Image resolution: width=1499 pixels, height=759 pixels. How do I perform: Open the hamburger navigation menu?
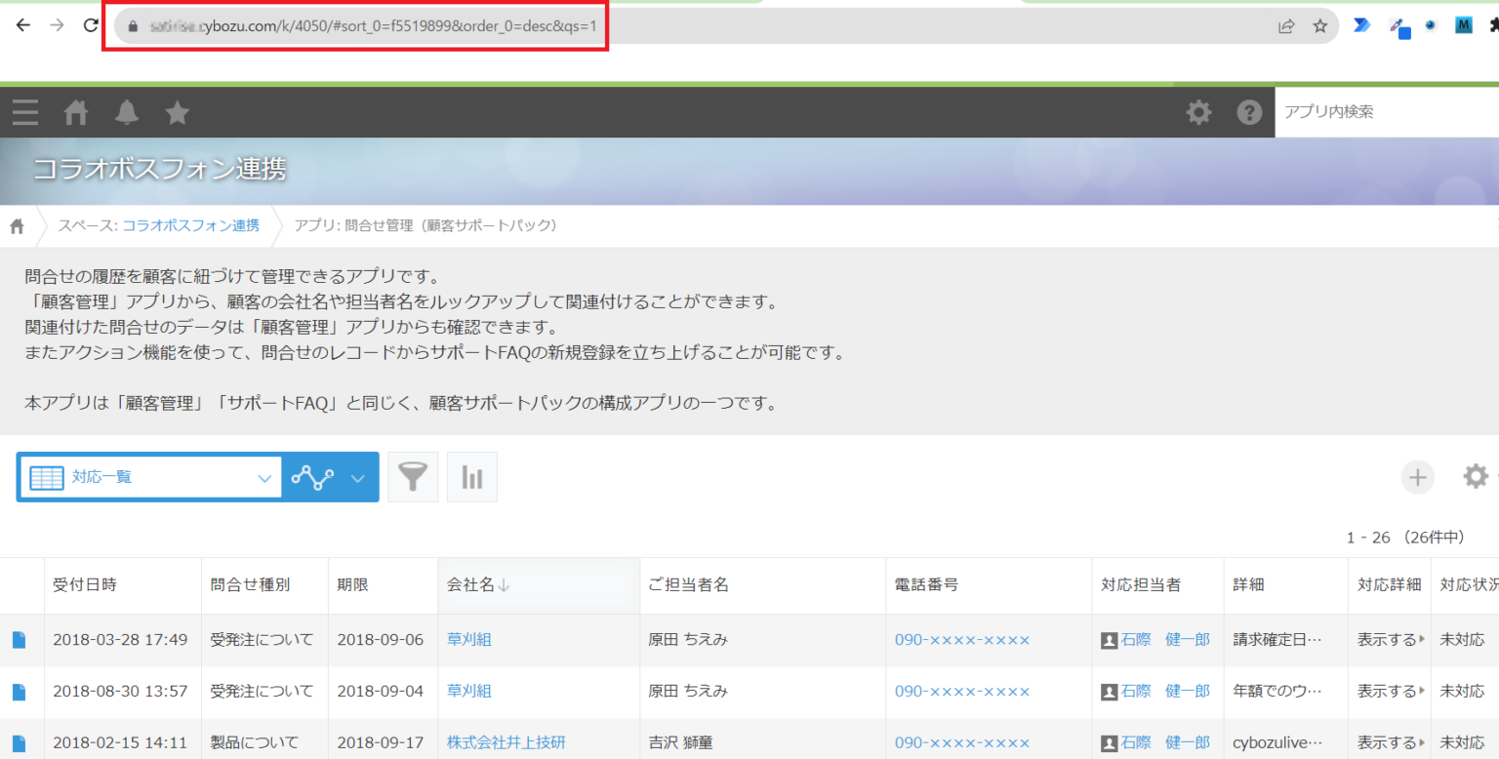(x=24, y=112)
